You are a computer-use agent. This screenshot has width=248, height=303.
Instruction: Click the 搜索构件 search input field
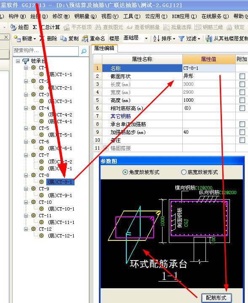pos(46,51)
